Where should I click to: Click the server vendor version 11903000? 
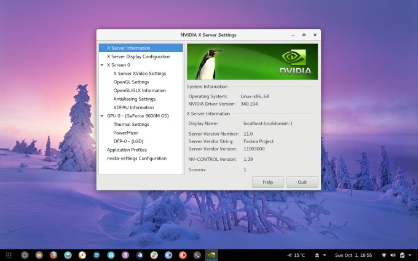click(x=254, y=149)
